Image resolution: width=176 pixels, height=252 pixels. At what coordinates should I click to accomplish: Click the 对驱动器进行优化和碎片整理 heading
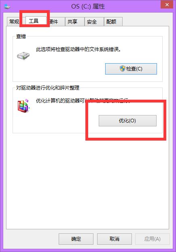click(48, 88)
